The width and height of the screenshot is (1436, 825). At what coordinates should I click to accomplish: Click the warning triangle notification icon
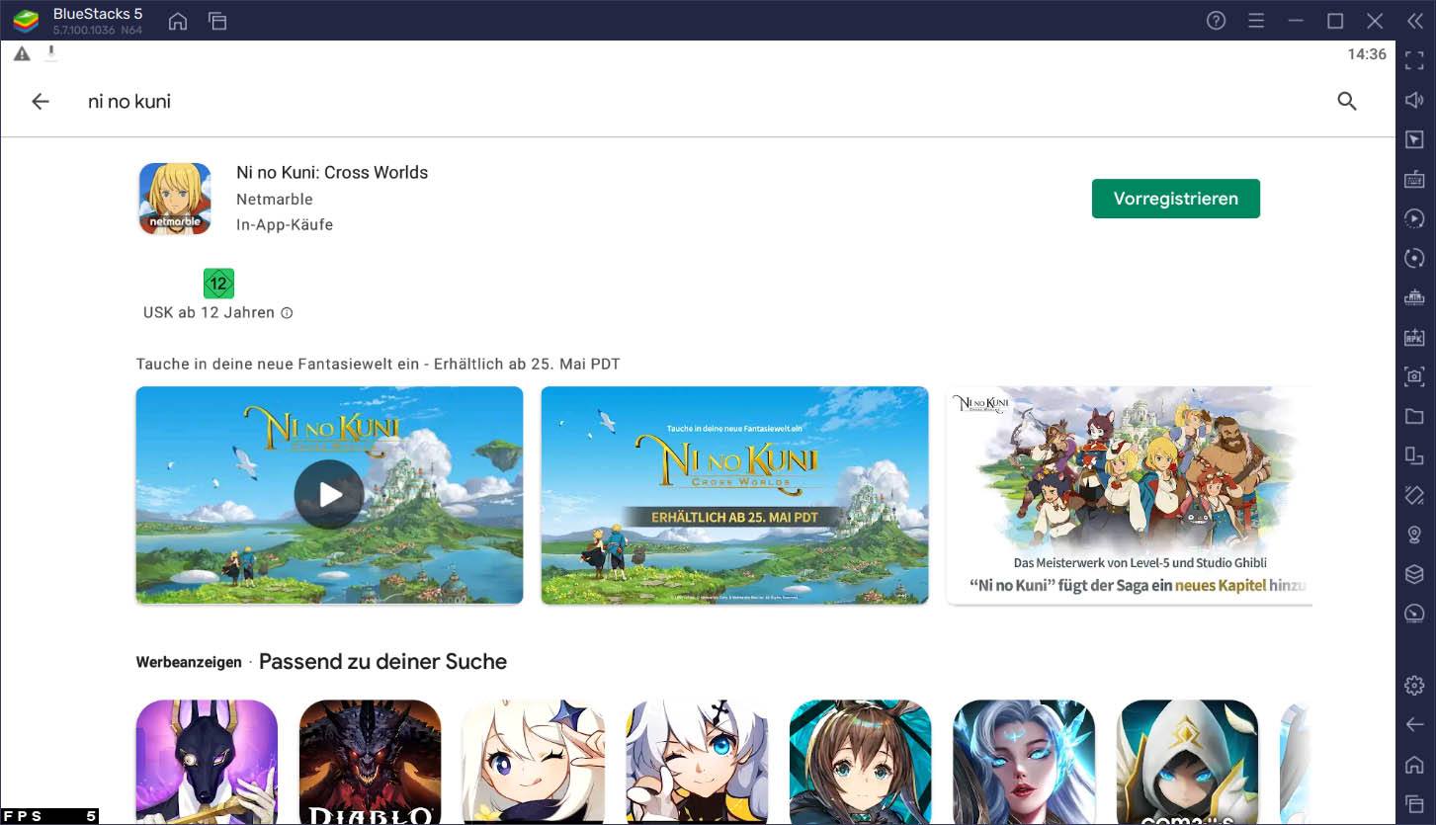click(22, 54)
